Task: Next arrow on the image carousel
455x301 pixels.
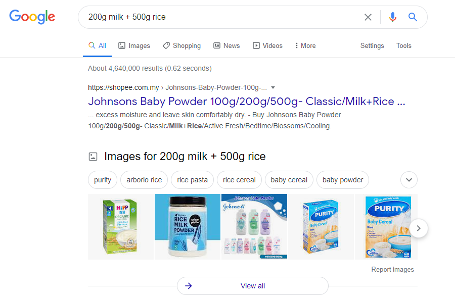Action: click(419, 228)
